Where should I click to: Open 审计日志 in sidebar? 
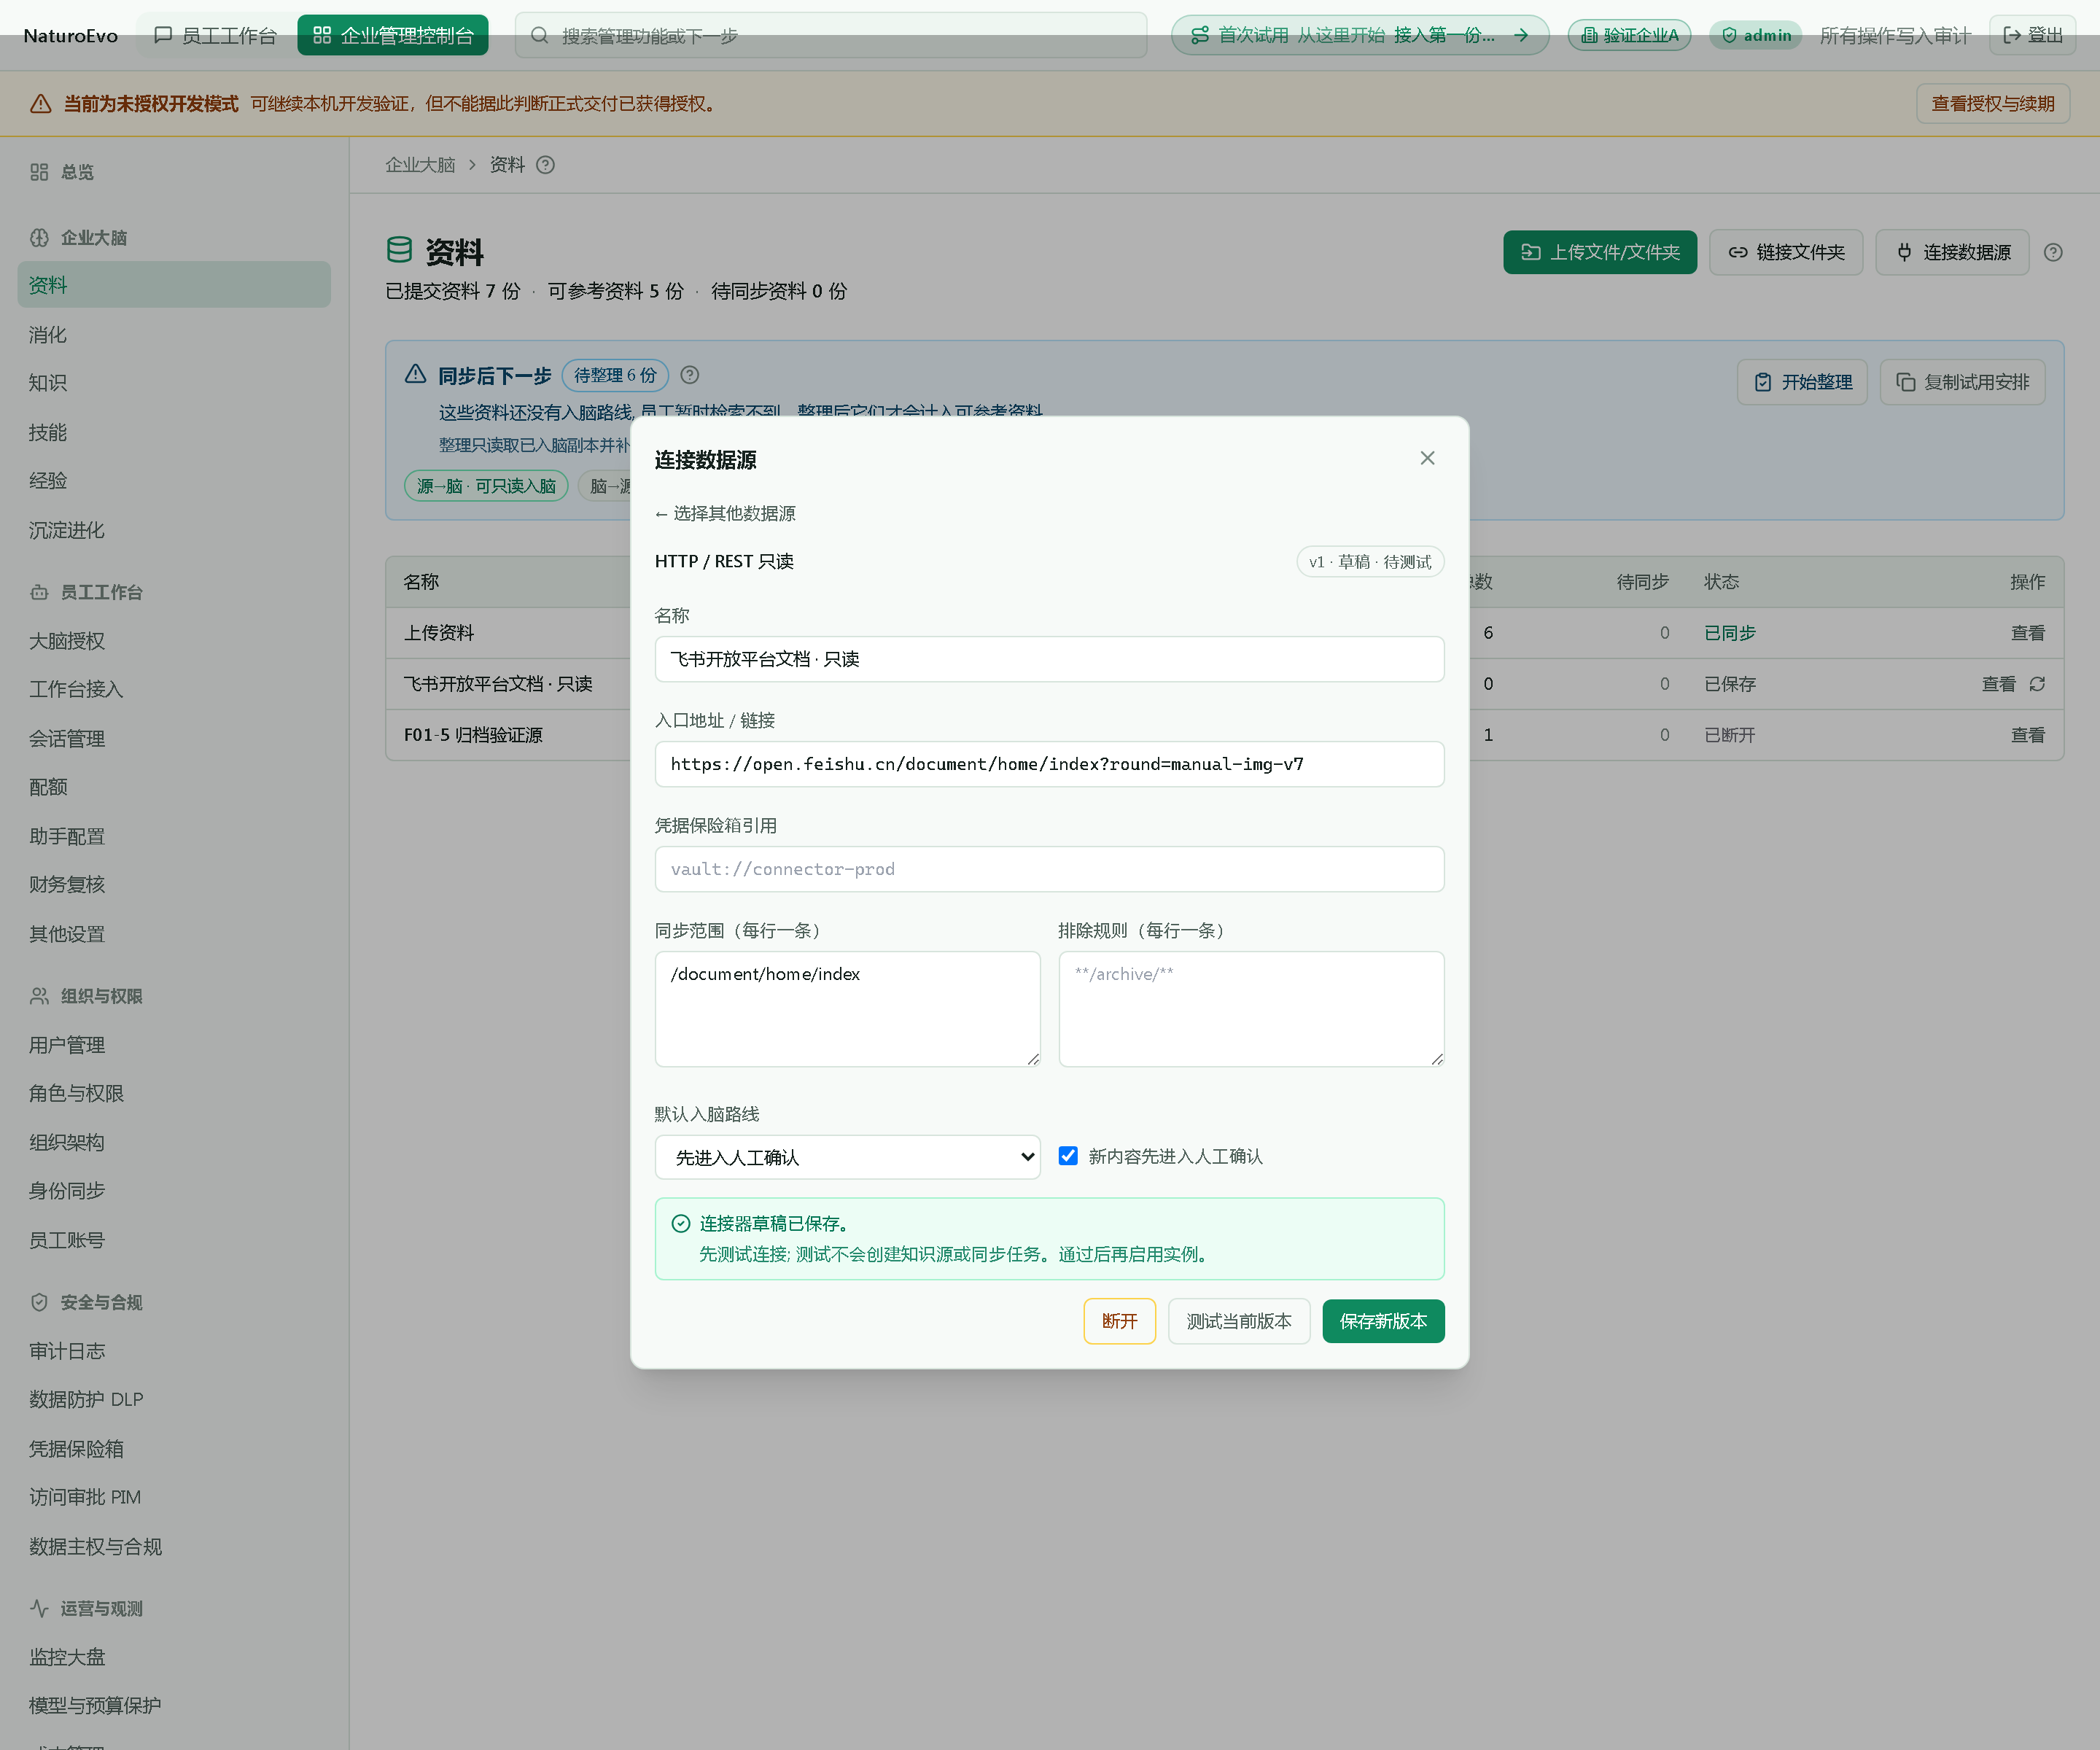pyautogui.click(x=67, y=1351)
